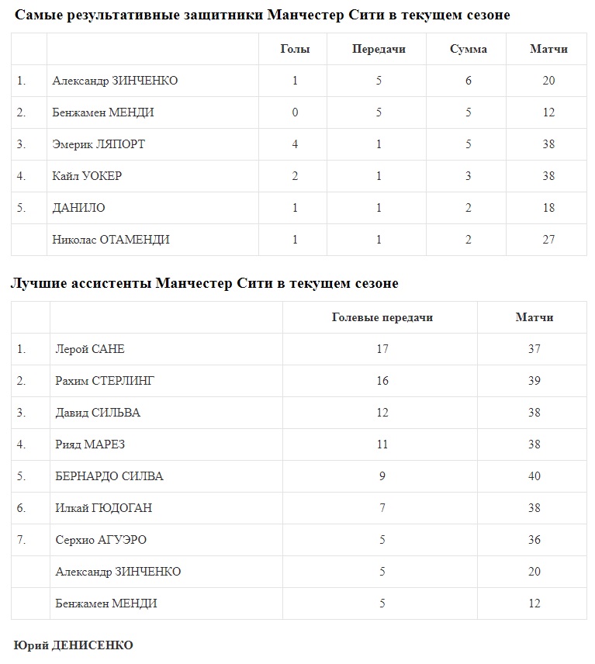Click Рияд МАРЕЗ in assists table
This screenshot has height=664, width=595.
point(90,444)
